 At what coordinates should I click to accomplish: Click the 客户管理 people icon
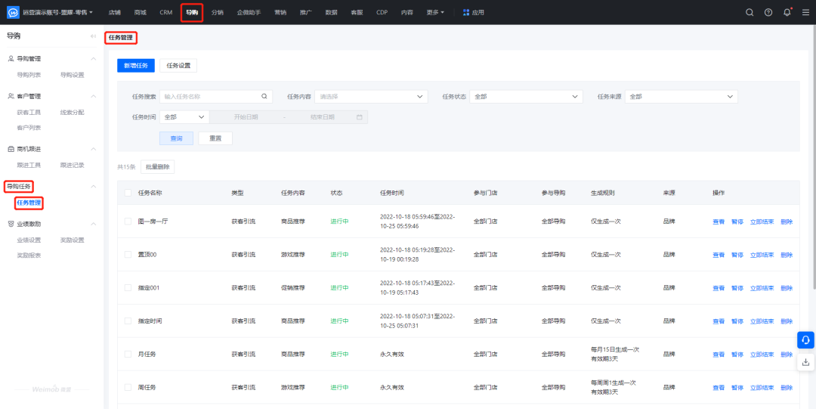(11, 96)
